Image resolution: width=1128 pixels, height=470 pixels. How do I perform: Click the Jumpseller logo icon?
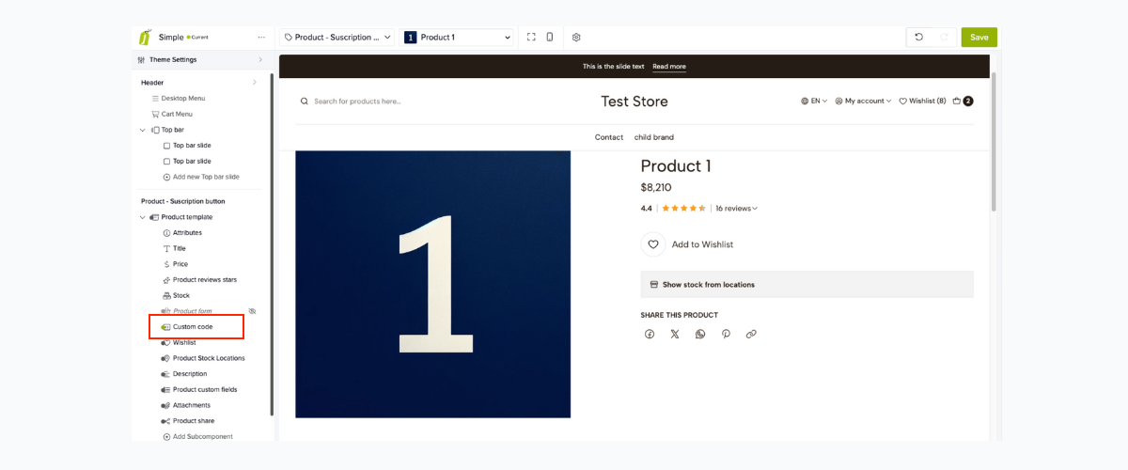(146, 38)
